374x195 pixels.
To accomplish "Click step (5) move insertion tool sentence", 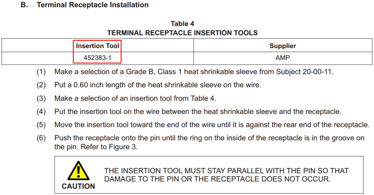I will [212, 125].
